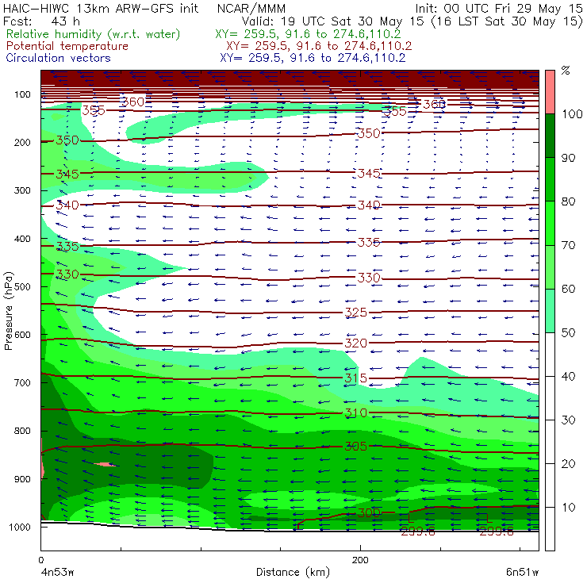Image resolution: width=587 pixels, height=587 pixels.
Task: Click the '305' potential temperature contour label
Action: (x=355, y=447)
